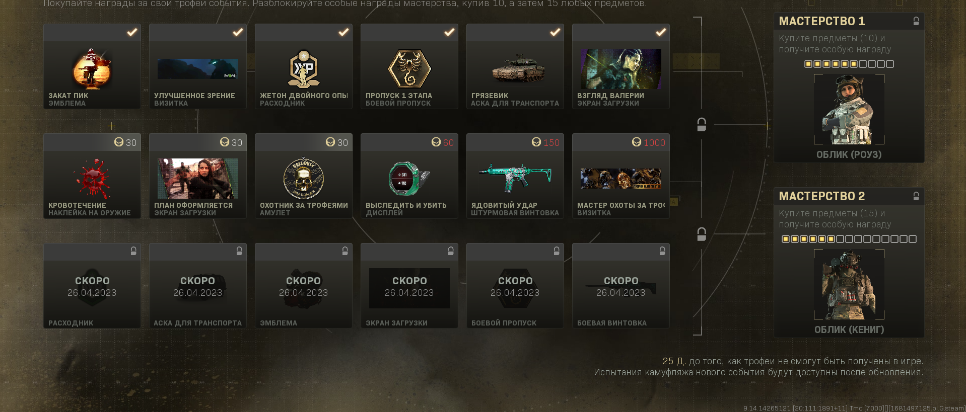Screen dimensions: 966x412
Task: Open the Взгляд Валерии loading screen thumbnail
Action: tap(621, 69)
